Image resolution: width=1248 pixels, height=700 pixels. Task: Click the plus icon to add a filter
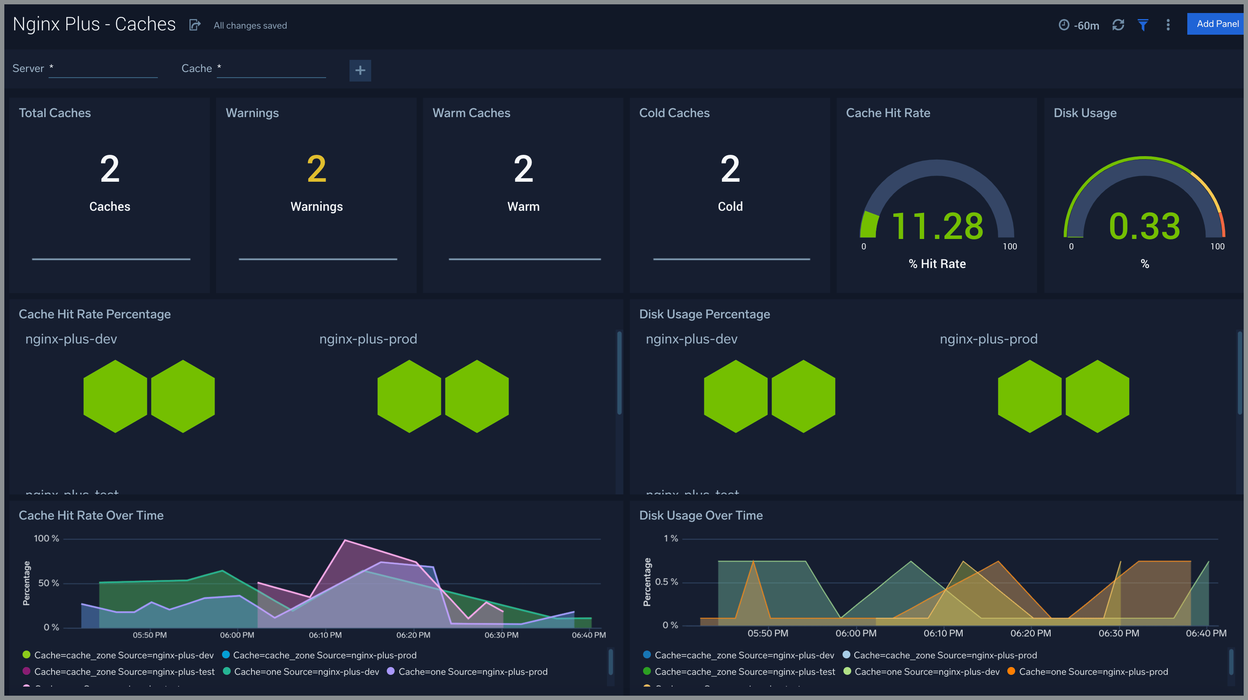(x=360, y=71)
